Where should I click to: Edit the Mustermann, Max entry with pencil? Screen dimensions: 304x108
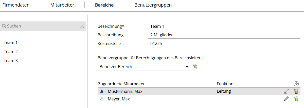point(287,91)
